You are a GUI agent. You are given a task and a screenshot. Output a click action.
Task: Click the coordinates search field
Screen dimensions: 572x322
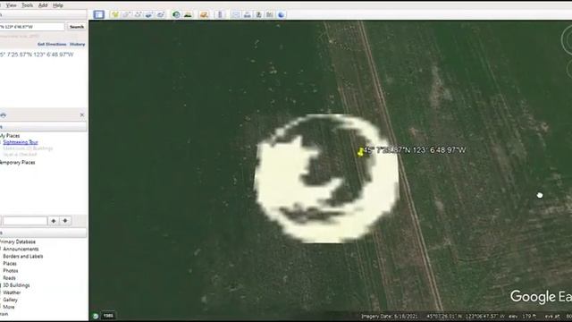coord(32,27)
